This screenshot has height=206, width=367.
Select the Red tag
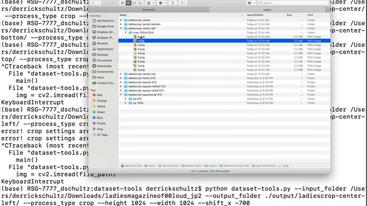pos(97,95)
